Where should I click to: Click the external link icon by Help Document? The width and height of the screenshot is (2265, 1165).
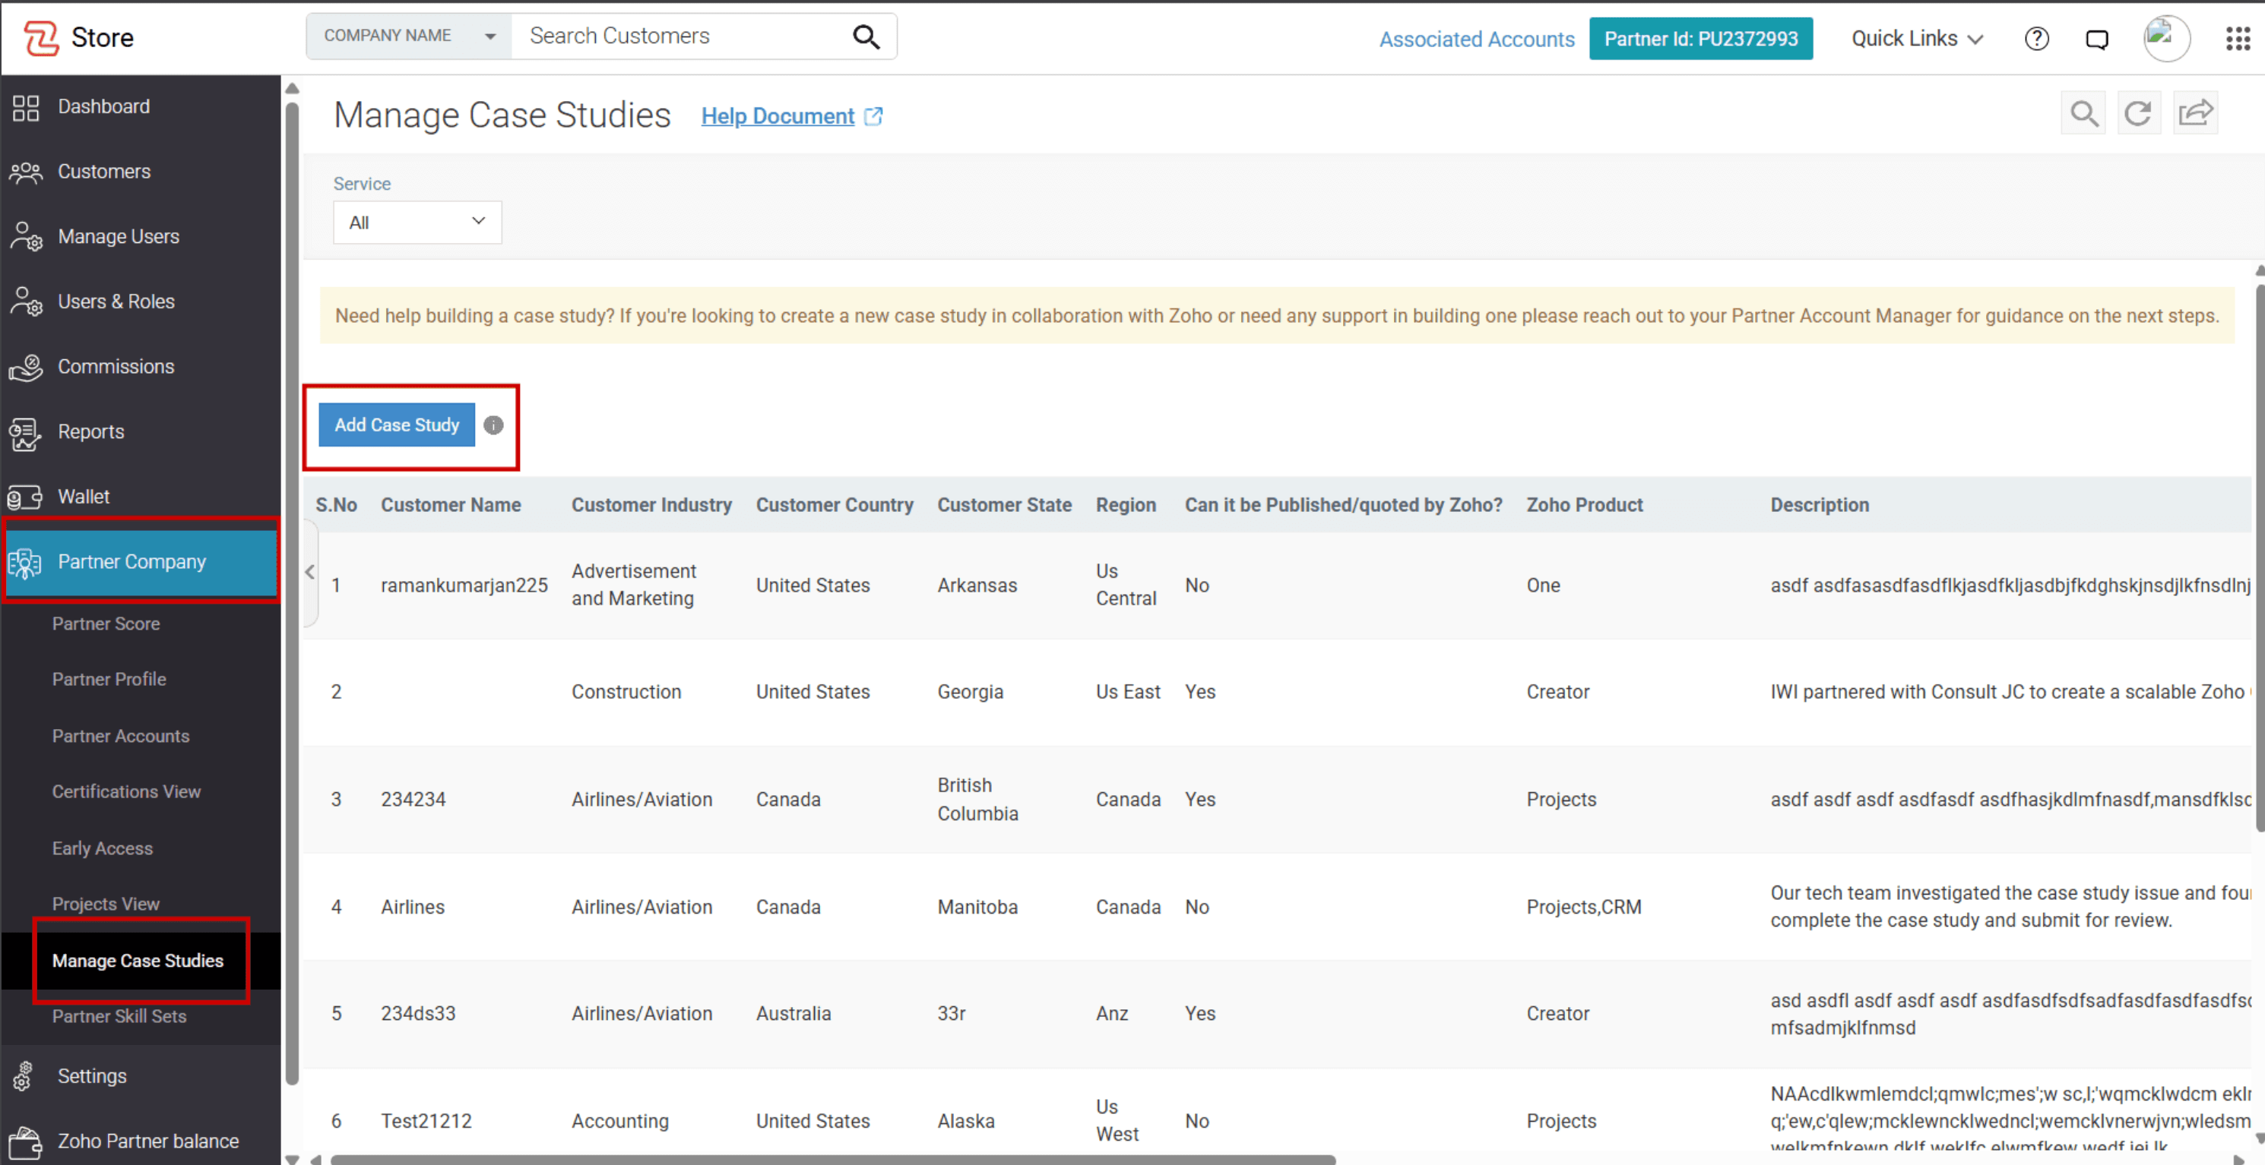(x=873, y=116)
